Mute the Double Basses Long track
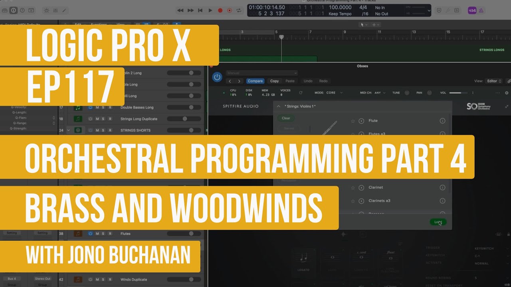Screen dimensions: 511x287 pyautogui.click(x=97, y=107)
